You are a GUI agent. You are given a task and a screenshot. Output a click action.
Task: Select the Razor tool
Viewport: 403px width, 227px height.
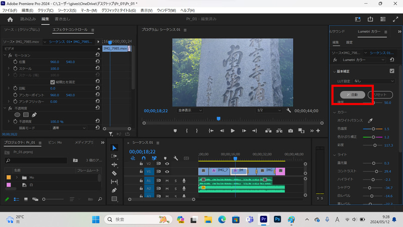114,173
